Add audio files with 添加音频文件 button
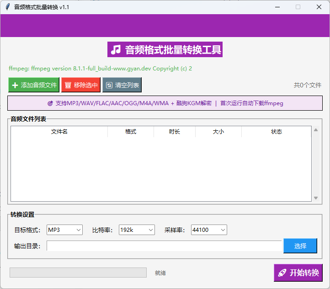 (34, 85)
